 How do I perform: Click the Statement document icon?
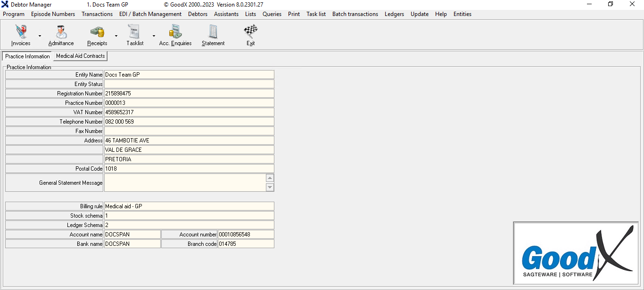click(x=213, y=32)
